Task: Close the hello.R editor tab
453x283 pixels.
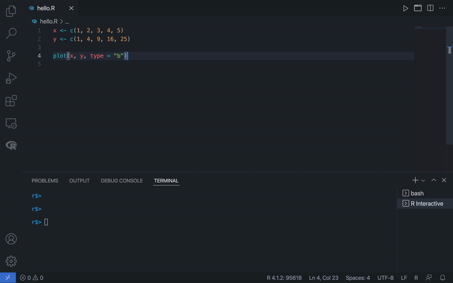Action: 71,8
